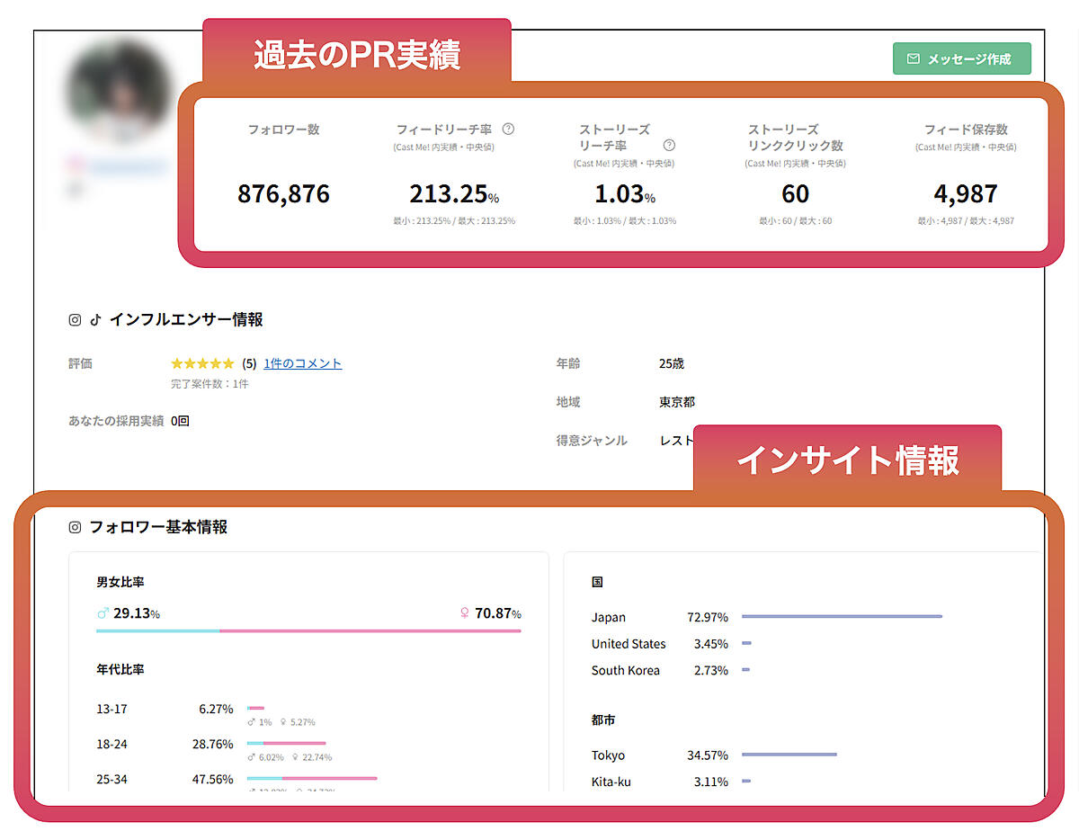
Task: Click the 25-34 age group bar
Action: tap(312, 778)
